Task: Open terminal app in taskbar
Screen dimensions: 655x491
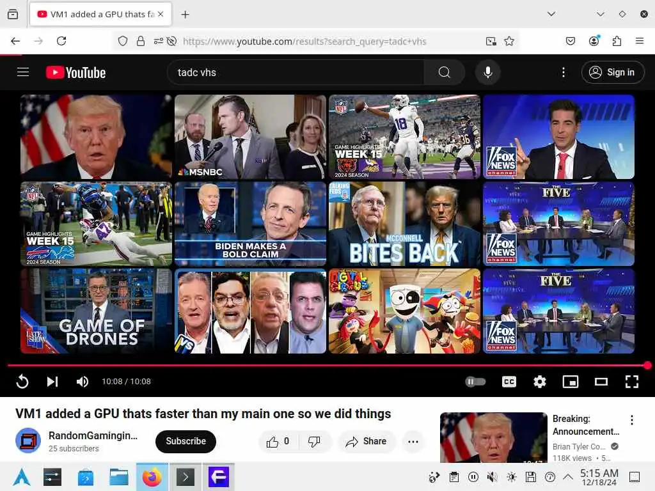Action: click(x=185, y=477)
